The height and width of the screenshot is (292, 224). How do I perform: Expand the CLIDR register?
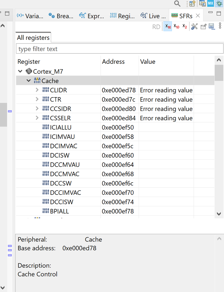pyautogui.click(x=37, y=90)
